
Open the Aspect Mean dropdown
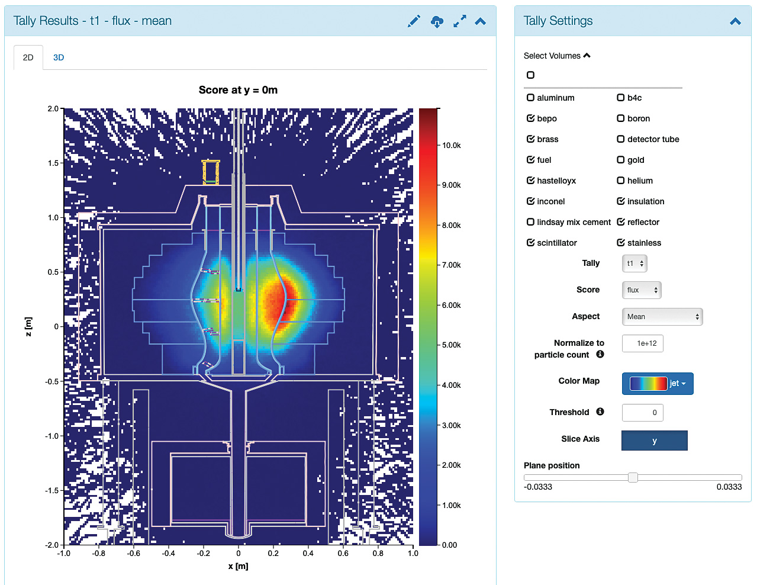point(662,317)
